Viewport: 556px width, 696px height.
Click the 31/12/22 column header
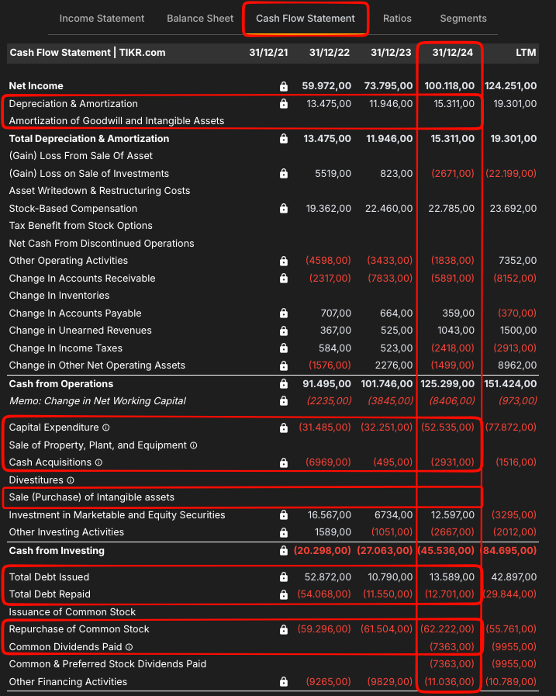click(x=330, y=53)
